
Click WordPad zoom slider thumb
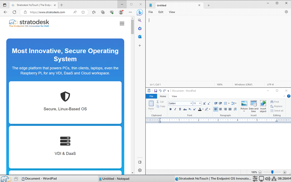point(272,172)
